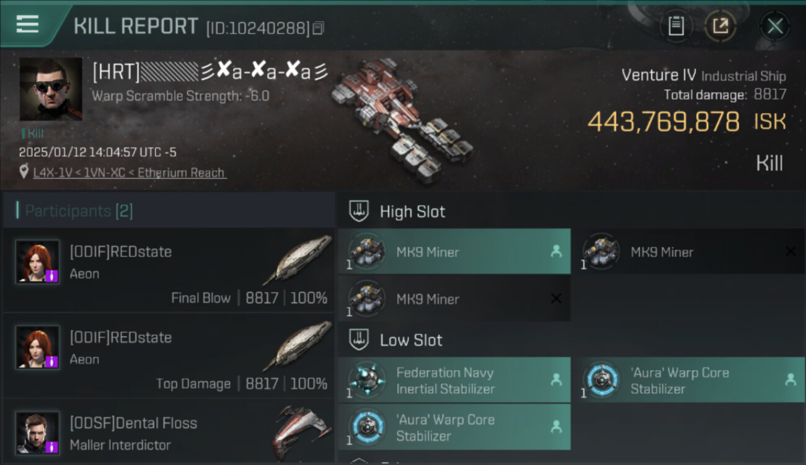Copy the kill report ID icon
The height and width of the screenshot is (465, 806).
pos(318,28)
